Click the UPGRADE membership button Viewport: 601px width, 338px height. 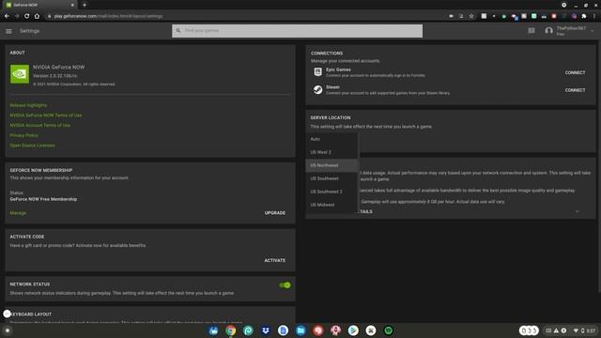275,213
